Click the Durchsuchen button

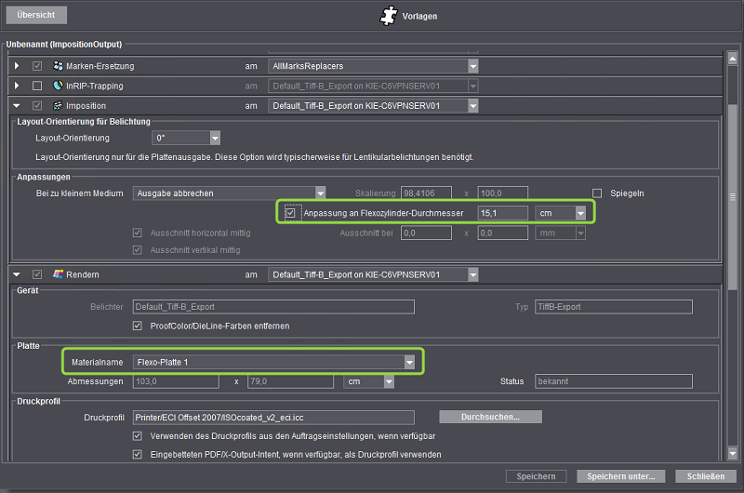489,417
